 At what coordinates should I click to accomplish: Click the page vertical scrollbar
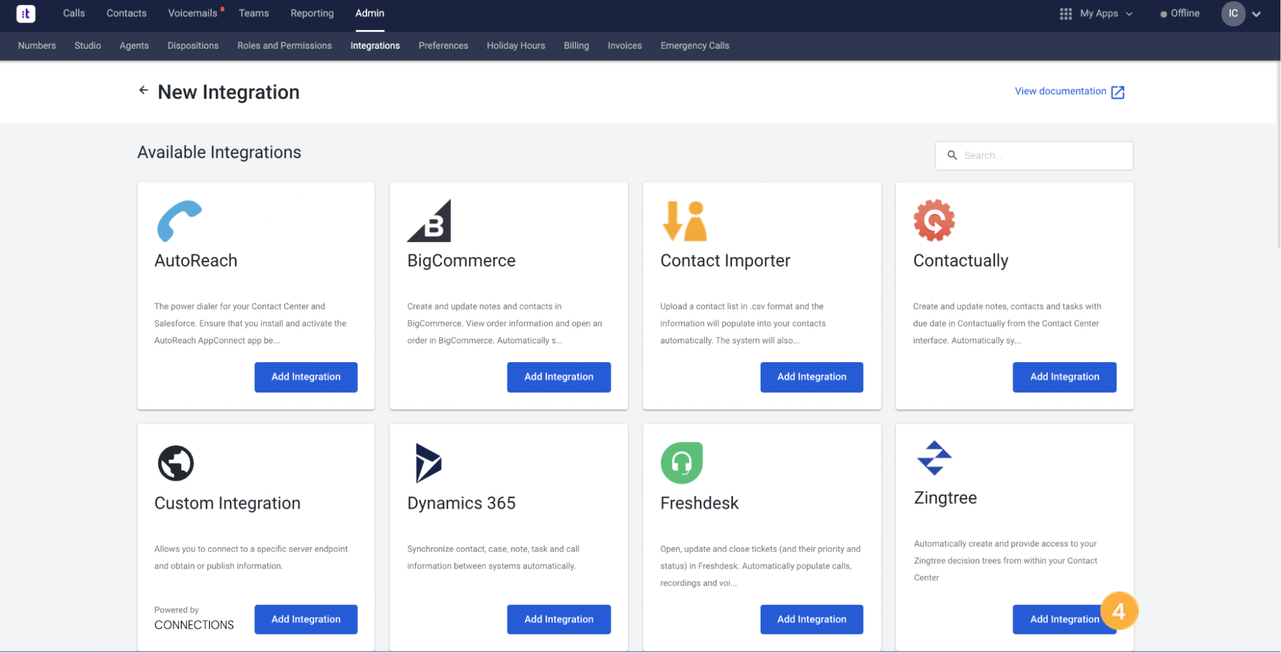click(x=1278, y=154)
